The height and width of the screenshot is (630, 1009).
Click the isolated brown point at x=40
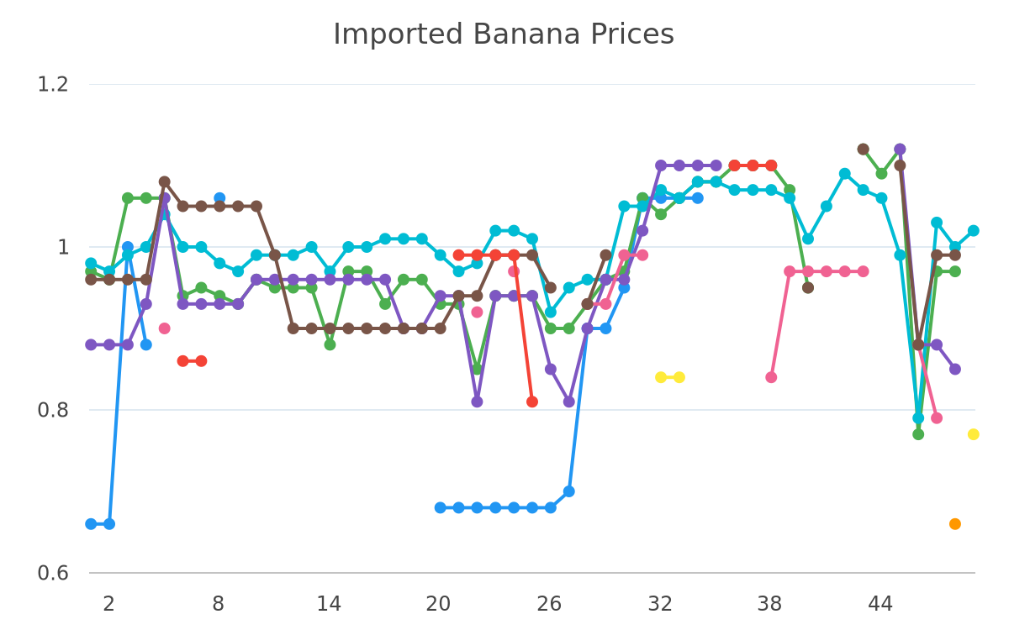[808, 288]
